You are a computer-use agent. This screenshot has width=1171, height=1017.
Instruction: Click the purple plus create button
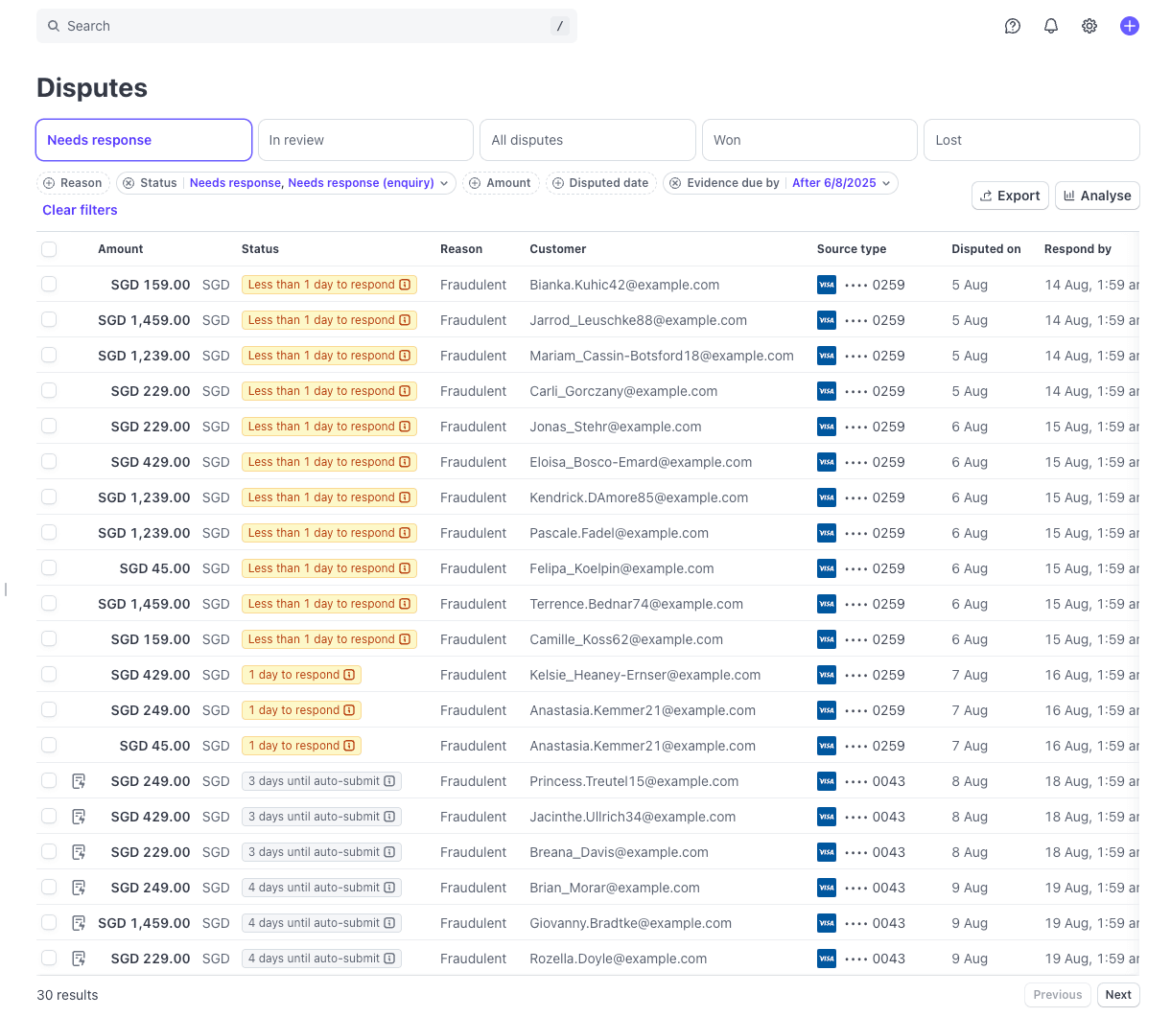1129,26
